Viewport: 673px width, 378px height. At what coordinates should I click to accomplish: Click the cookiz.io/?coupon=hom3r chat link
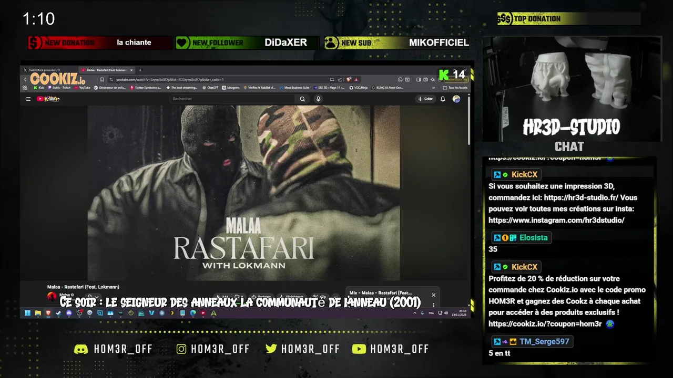tap(545, 324)
